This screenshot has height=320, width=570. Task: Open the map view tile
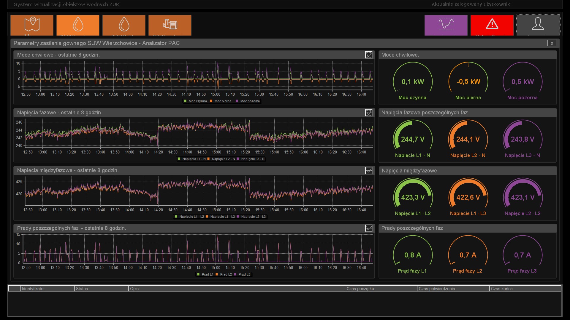32,25
